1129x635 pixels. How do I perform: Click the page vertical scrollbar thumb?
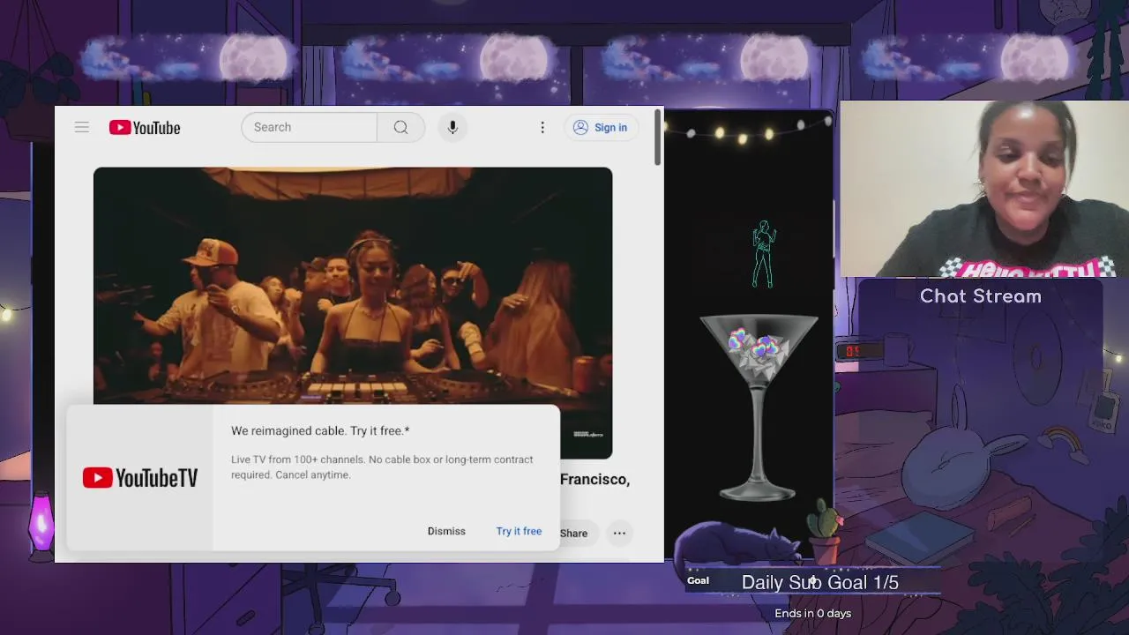[658, 137]
